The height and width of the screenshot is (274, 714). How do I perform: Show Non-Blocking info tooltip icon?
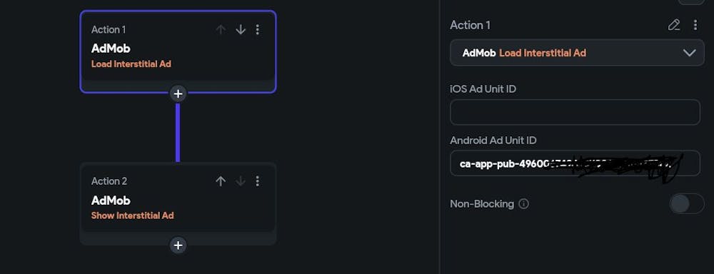(523, 204)
